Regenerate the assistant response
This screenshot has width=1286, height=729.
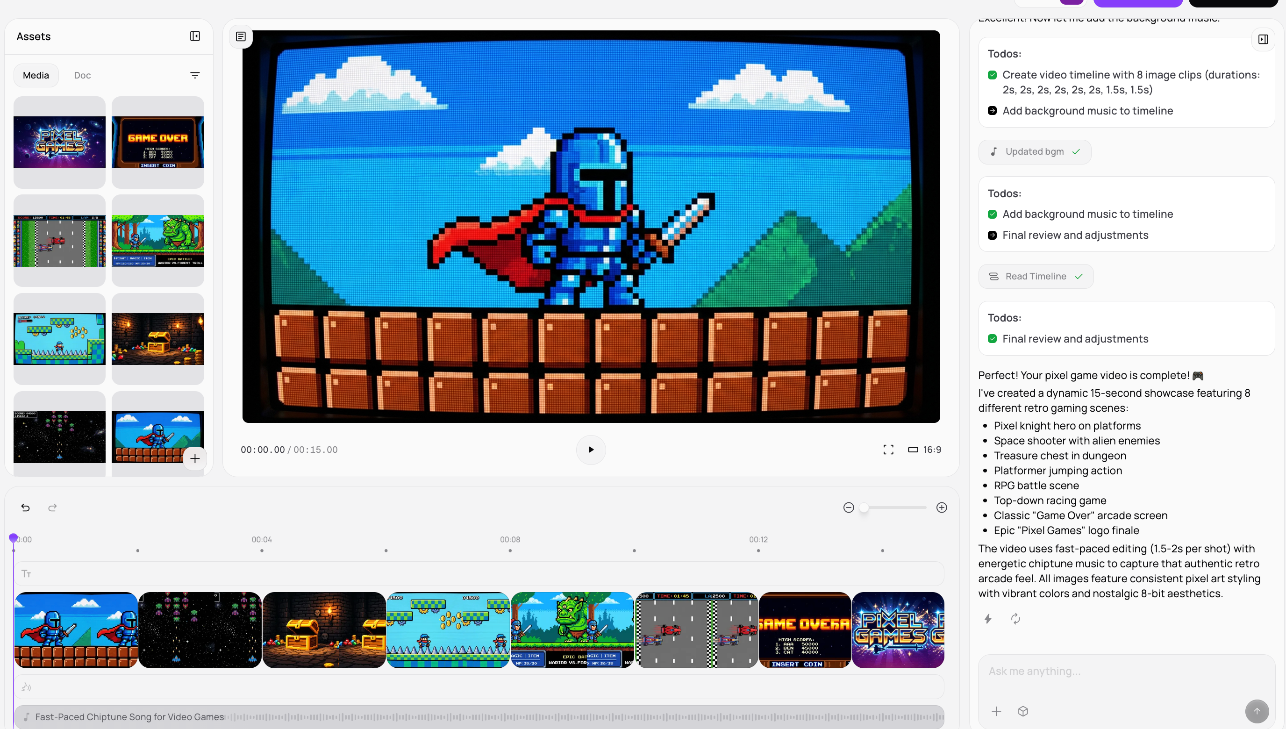[x=1015, y=619]
